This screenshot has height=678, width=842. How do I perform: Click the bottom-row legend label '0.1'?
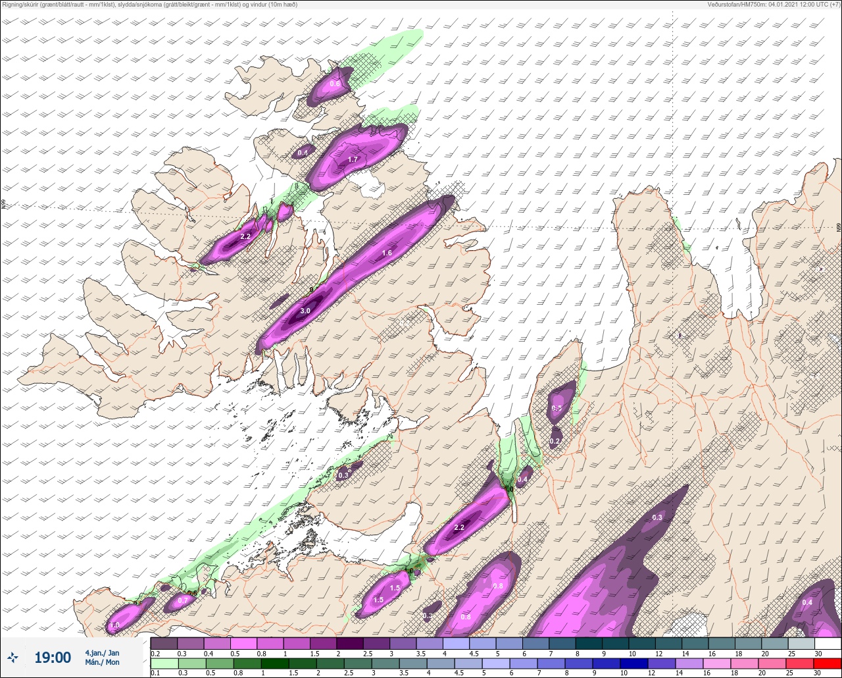pos(155,673)
